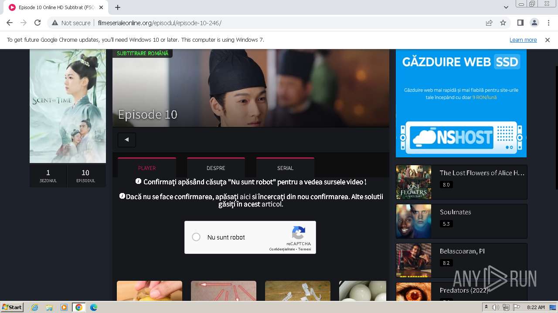Open Action Center flag icon
This screenshot has height=313, width=558.
pos(516,307)
